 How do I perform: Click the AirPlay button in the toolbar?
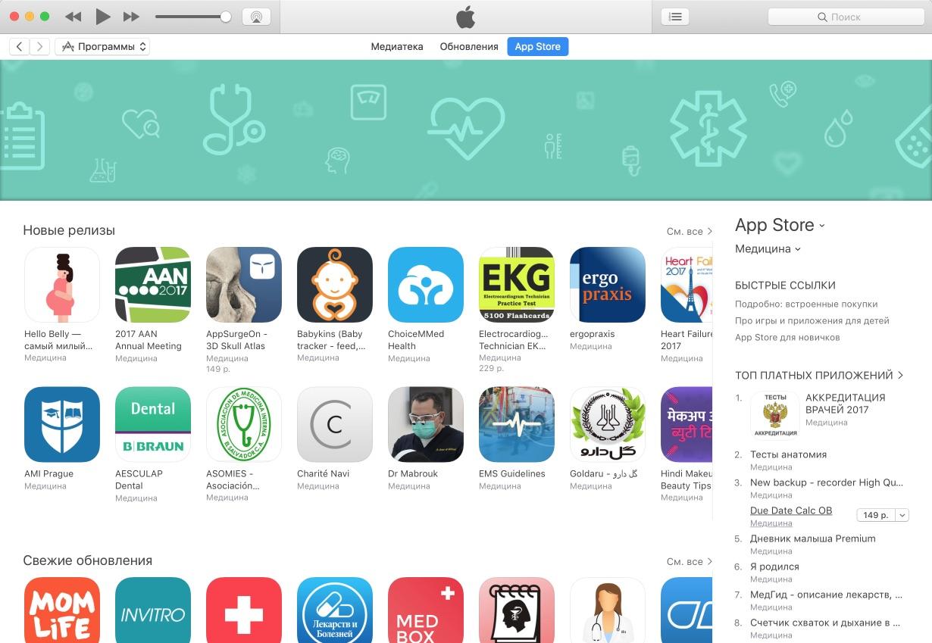pyautogui.click(x=256, y=17)
